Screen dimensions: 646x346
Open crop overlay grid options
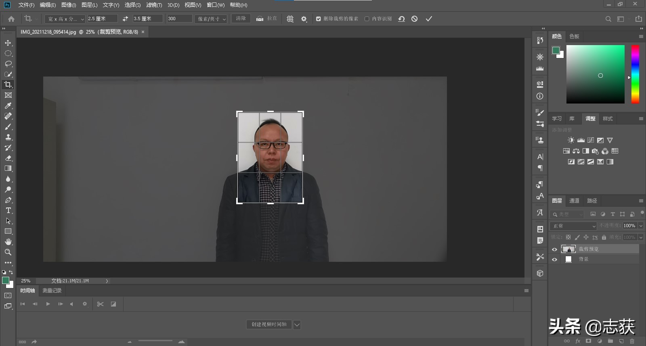click(290, 19)
